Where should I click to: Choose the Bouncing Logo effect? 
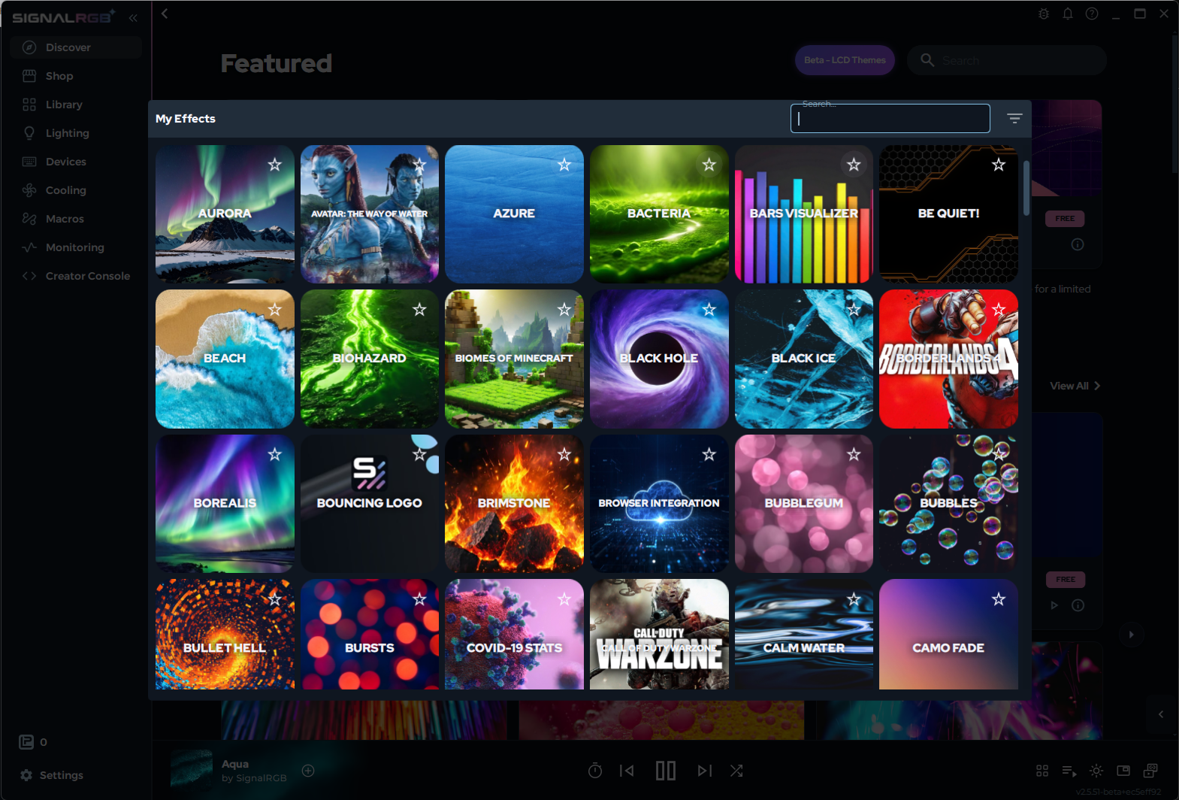pyautogui.click(x=370, y=504)
